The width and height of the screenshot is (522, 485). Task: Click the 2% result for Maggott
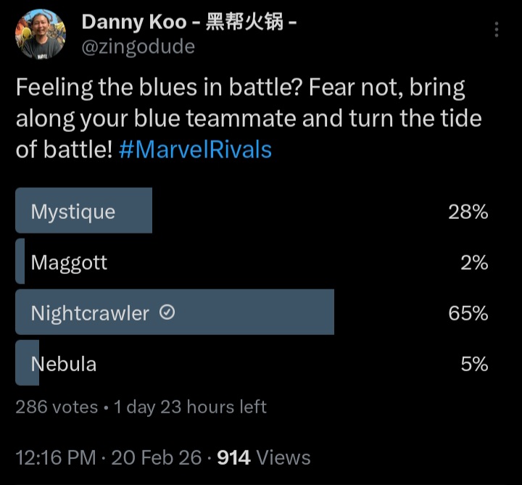click(474, 262)
